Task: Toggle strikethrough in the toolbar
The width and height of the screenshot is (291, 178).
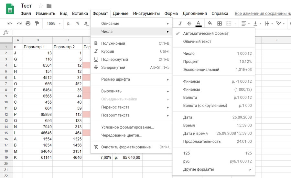Action: coord(189,23)
